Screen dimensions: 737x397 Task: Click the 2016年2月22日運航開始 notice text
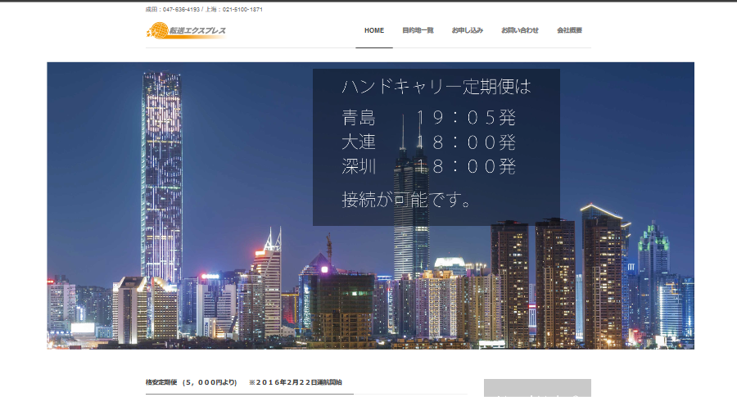coord(296,382)
